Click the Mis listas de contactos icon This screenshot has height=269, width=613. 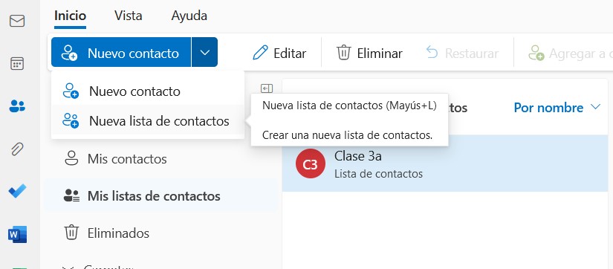[x=71, y=195]
